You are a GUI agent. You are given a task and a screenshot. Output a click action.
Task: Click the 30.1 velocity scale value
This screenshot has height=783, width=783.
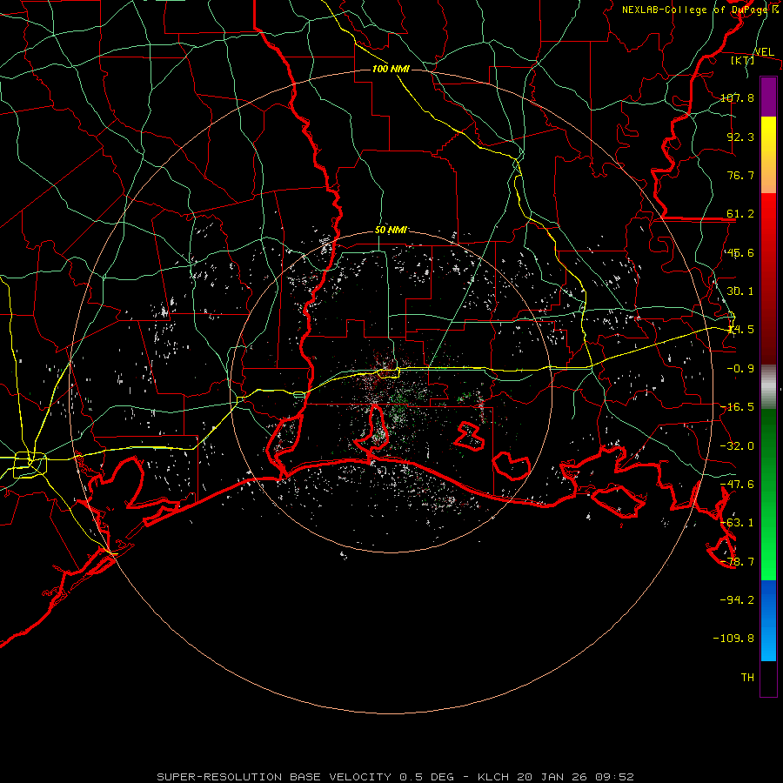pyautogui.click(x=740, y=291)
